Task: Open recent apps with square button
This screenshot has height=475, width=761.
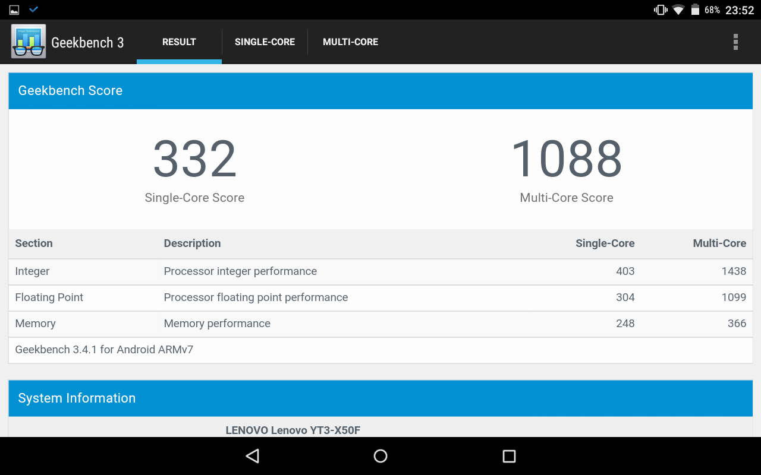Action: click(509, 456)
